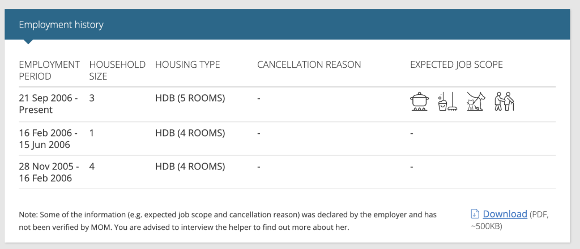Click the MOM verification note text
This screenshot has width=580, height=249.
(x=228, y=221)
